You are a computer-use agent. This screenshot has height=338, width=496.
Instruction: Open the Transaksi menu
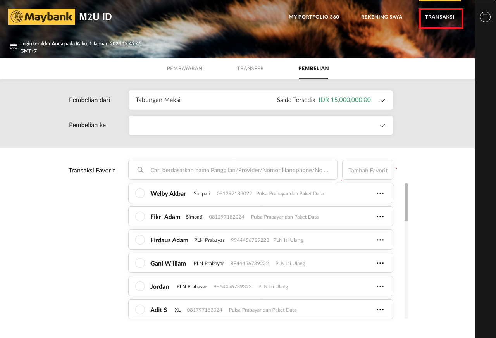point(439,17)
